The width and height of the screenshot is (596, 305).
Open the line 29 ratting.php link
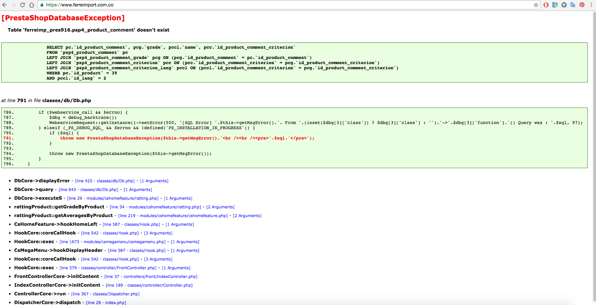tap(113, 198)
